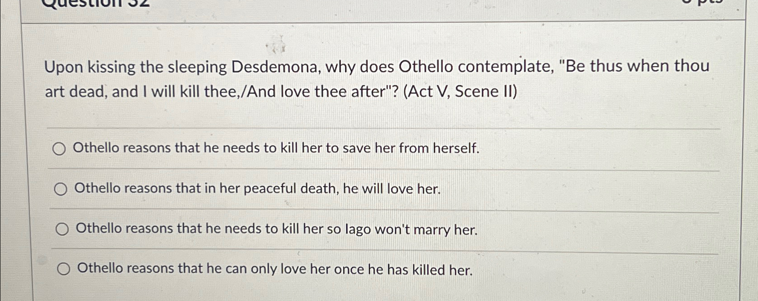Pick the answer about loving her once killed
Viewport: 758px width, 301px height.
274,269
